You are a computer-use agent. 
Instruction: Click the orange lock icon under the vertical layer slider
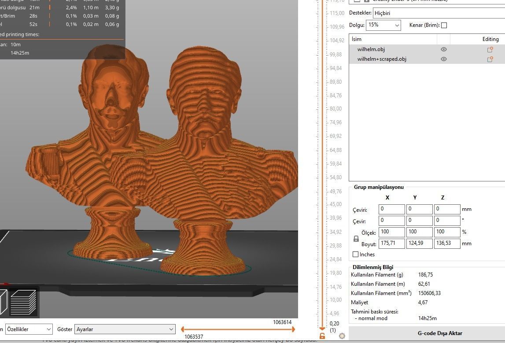(322, 336)
